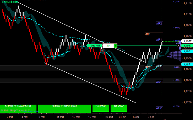Click the green '1' box on the order

115,46
